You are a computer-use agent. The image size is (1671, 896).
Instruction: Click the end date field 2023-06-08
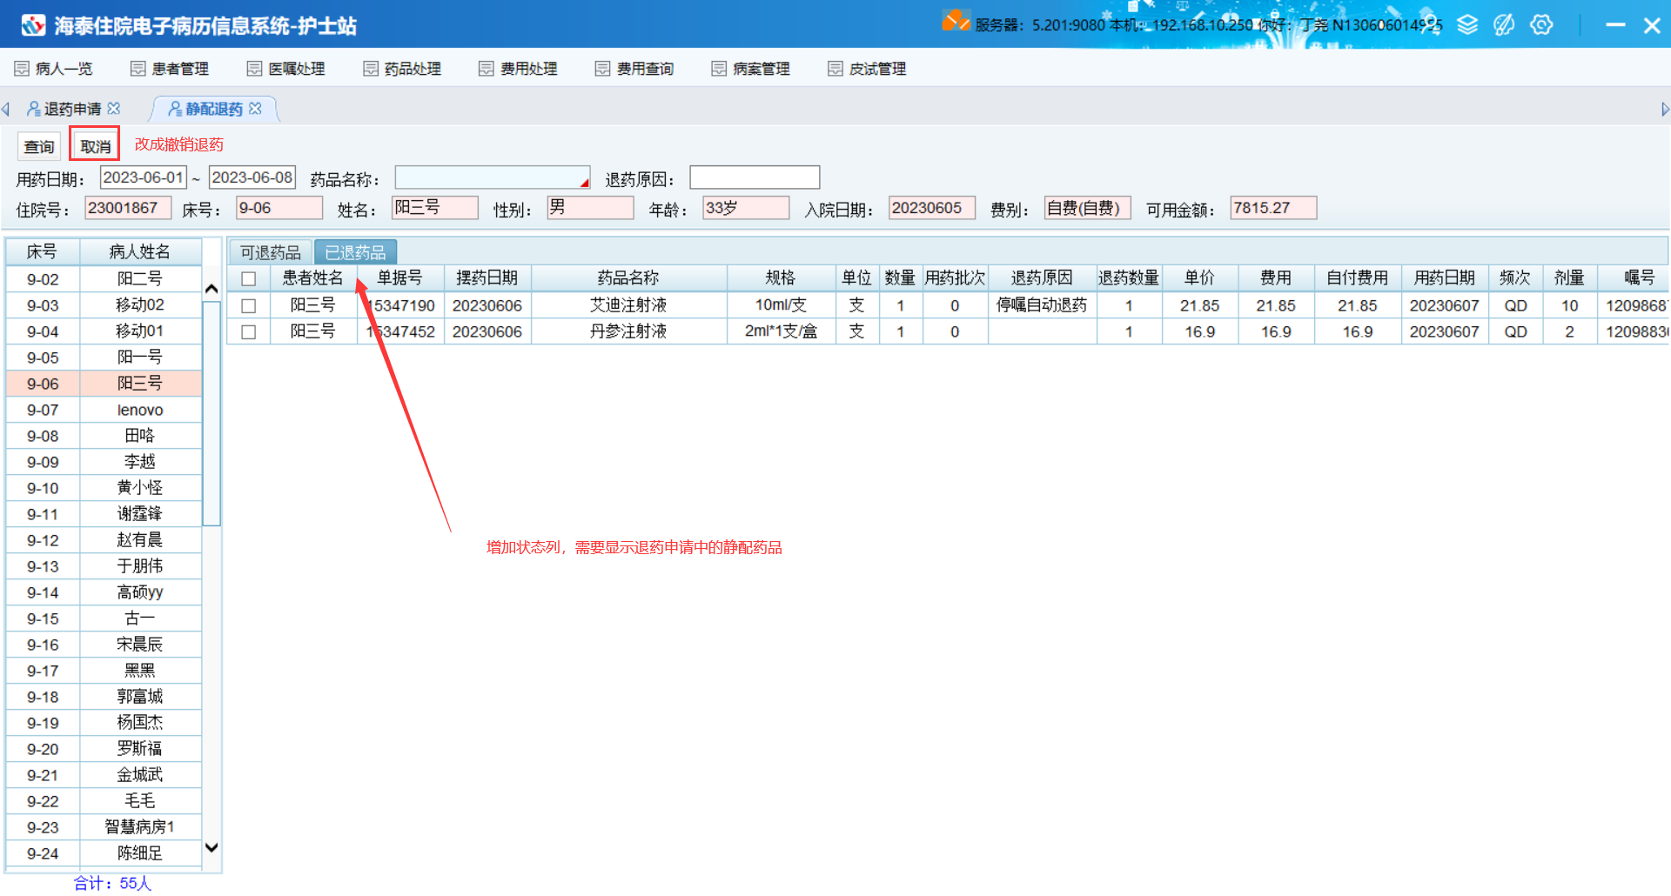[252, 177]
